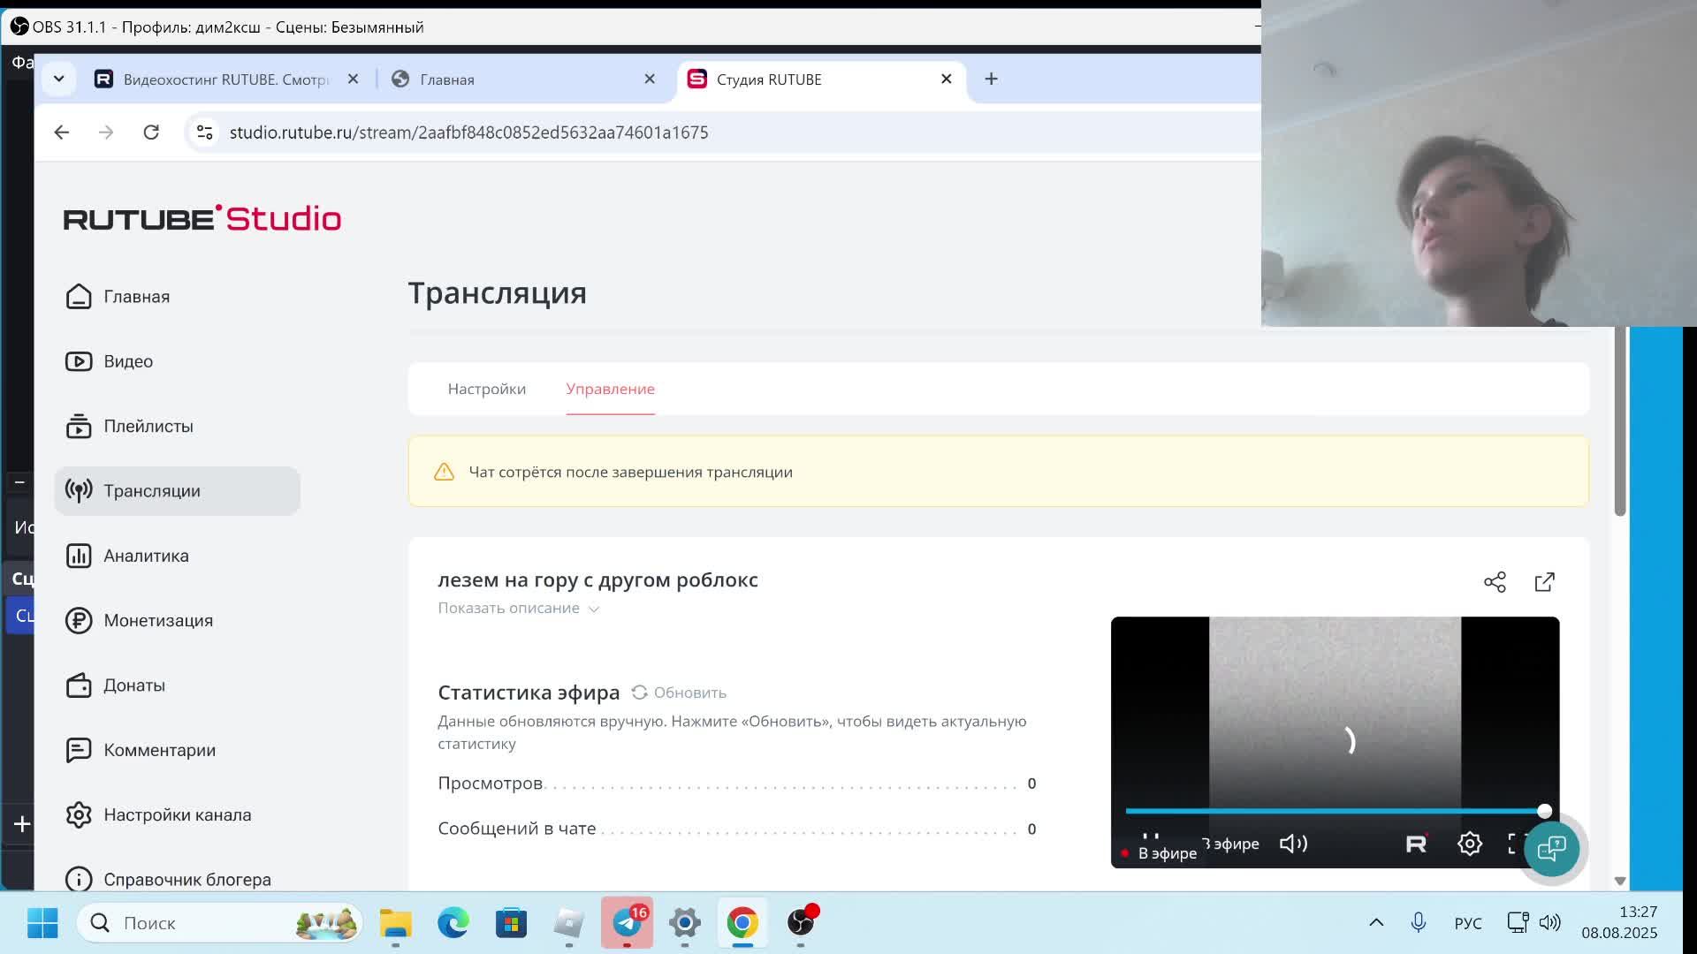Open Аналитика in the sidebar

pyautogui.click(x=146, y=556)
